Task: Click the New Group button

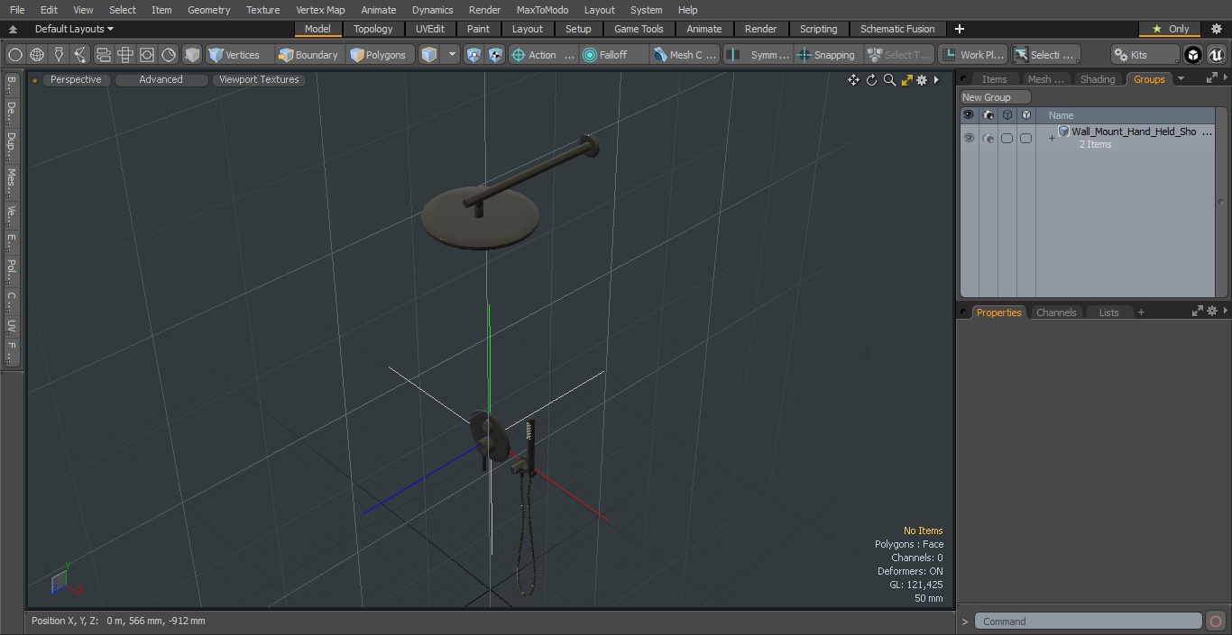Action: pos(995,97)
